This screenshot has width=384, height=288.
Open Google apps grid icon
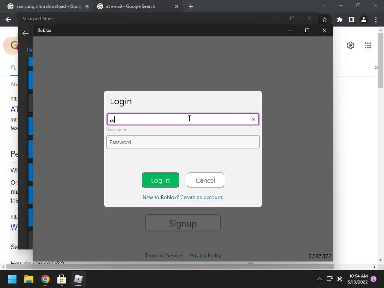pos(367,45)
